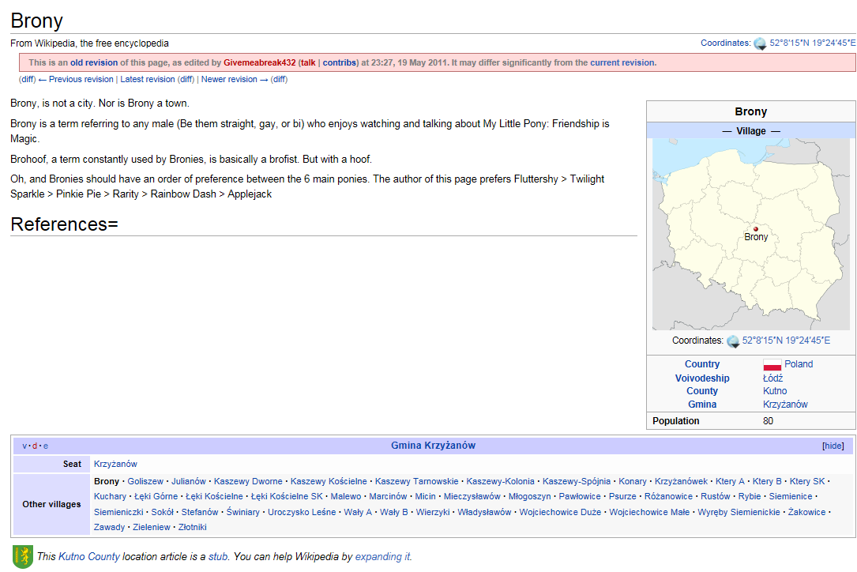The height and width of the screenshot is (572, 857).
Task: Open the 'stub' link
Action: [218, 557]
